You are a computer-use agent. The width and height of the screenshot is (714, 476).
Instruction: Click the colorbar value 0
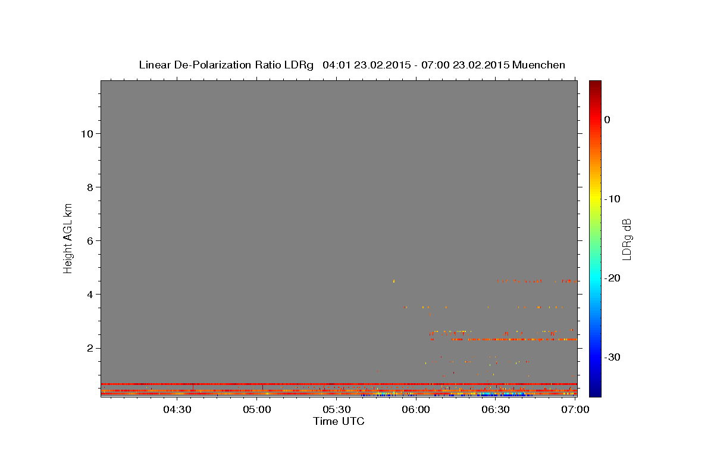tap(607, 120)
